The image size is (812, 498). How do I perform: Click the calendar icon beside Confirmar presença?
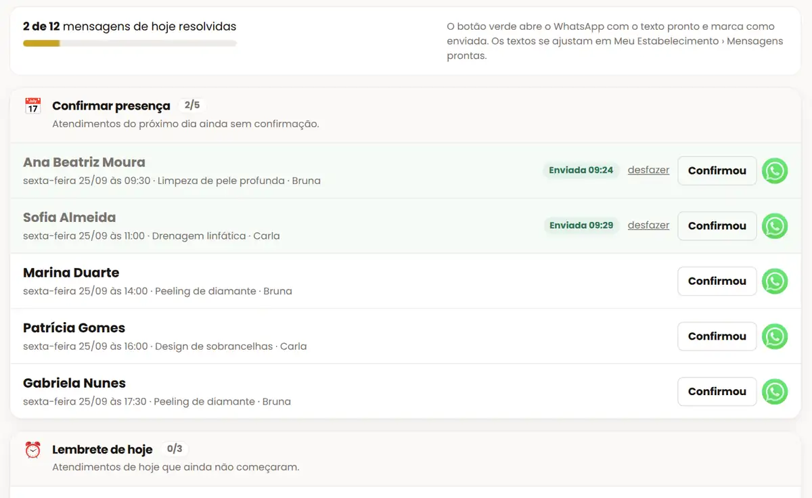[32, 106]
